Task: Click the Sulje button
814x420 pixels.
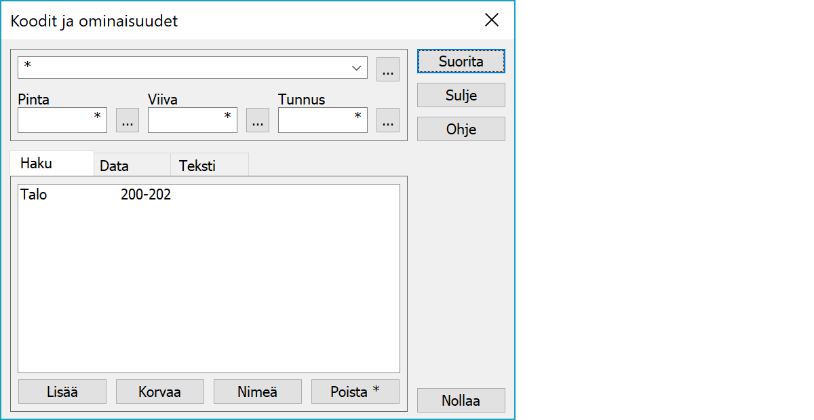Action: [x=461, y=95]
